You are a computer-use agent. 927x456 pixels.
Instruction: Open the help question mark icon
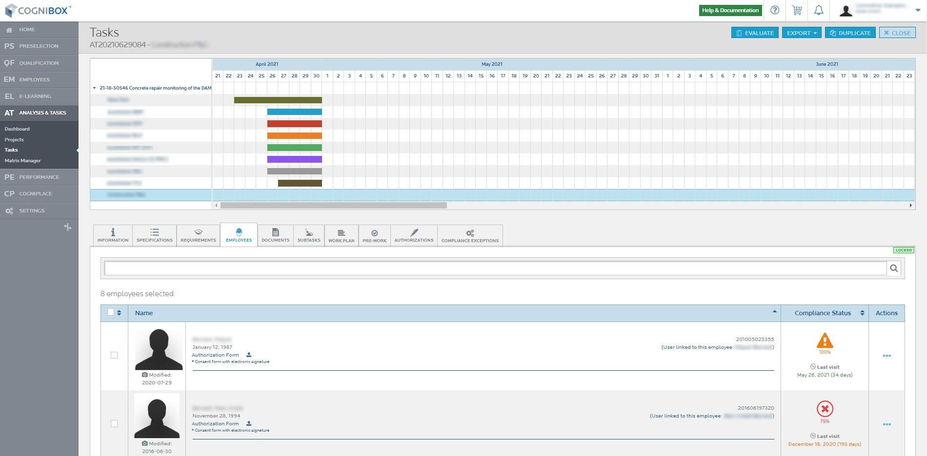tap(775, 10)
